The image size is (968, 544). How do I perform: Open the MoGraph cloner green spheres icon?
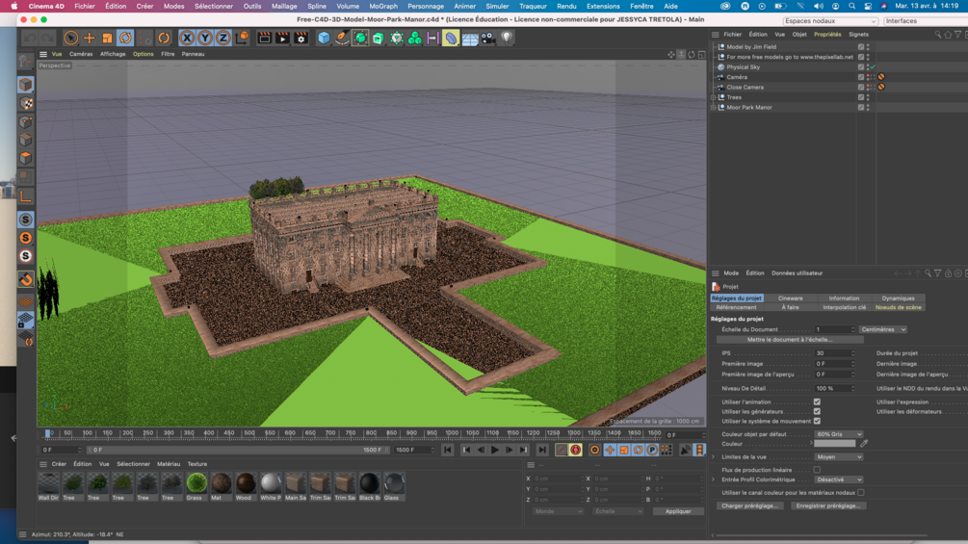(x=414, y=39)
